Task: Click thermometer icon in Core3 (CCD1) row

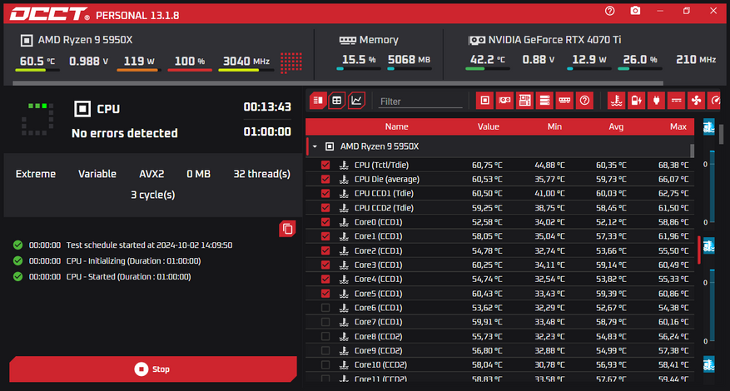Action: pos(344,265)
